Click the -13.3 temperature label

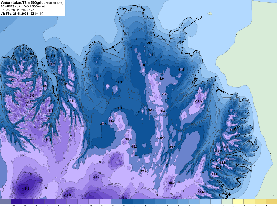coord(161,111)
